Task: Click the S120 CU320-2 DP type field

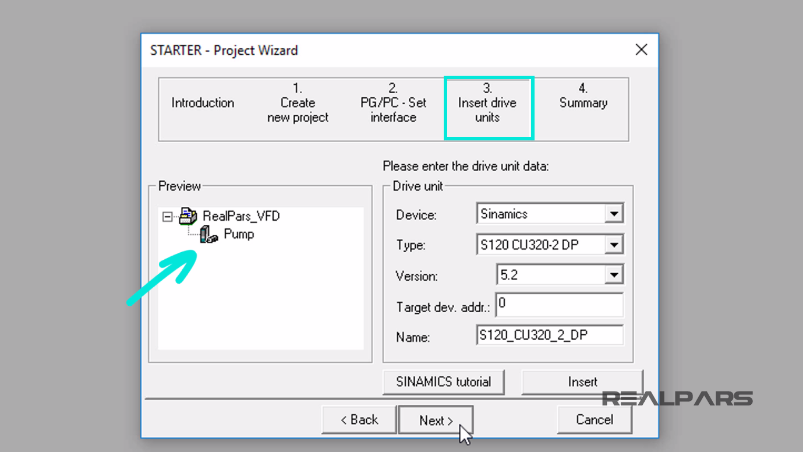Action: pos(550,245)
